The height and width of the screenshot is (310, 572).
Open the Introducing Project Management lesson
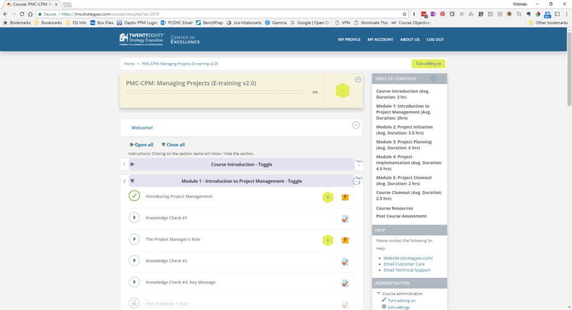coord(179,196)
